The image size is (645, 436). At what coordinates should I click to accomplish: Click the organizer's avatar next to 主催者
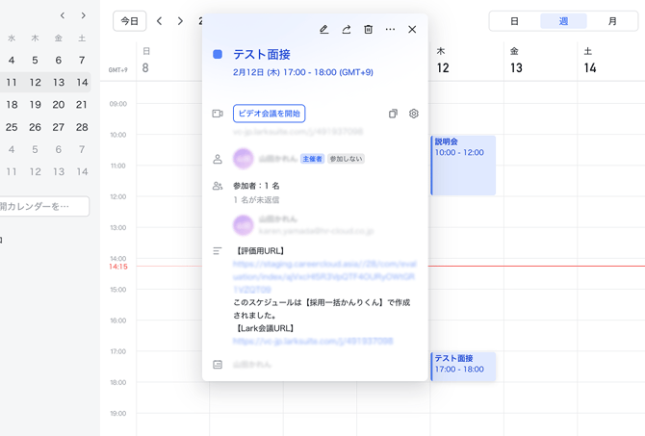pyautogui.click(x=243, y=159)
